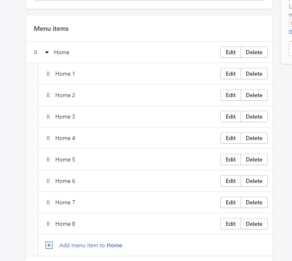Screen dimensions: 292x261
Task: Click the drag handle next to Home 6
Action: click(x=48, y=181)
